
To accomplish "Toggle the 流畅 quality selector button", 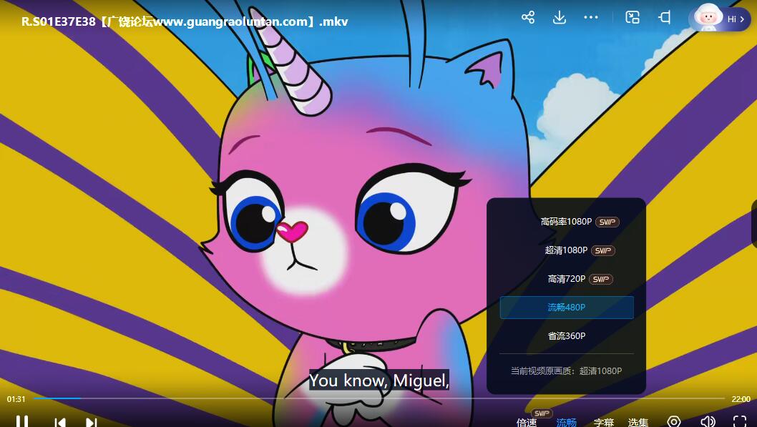I will [x=566, y=422].
